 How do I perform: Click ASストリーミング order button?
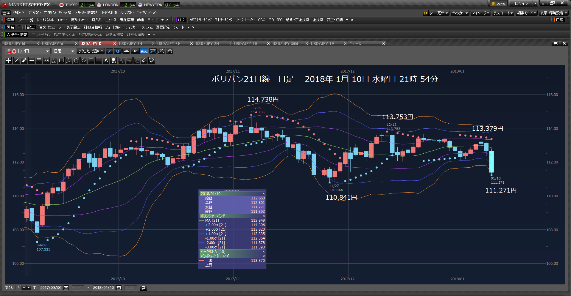[x=201, y=20]
